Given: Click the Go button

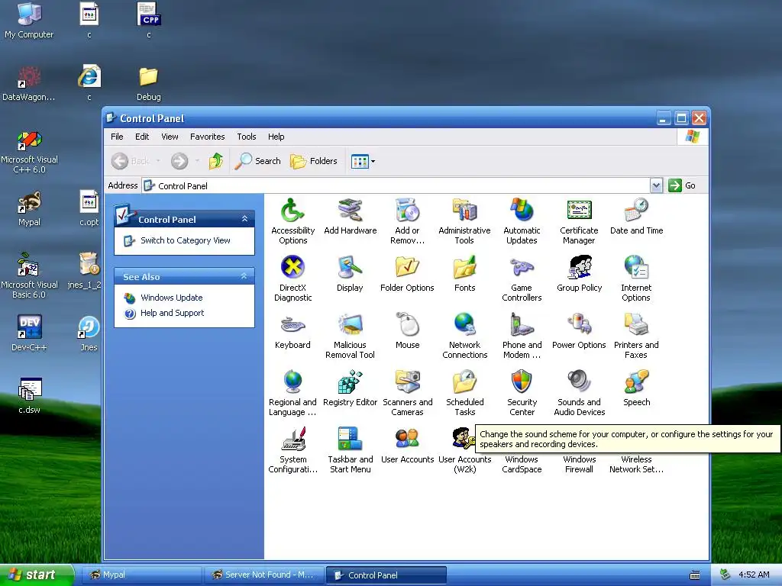Looking at the screenshot, I should 682,185.
